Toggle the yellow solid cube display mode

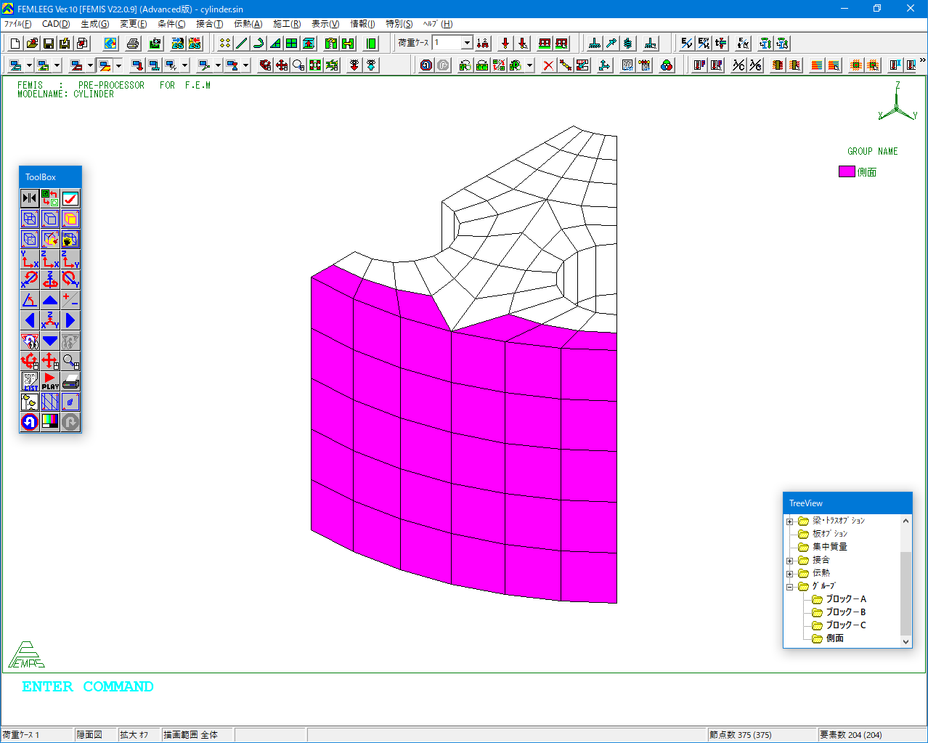click(70, 219)
